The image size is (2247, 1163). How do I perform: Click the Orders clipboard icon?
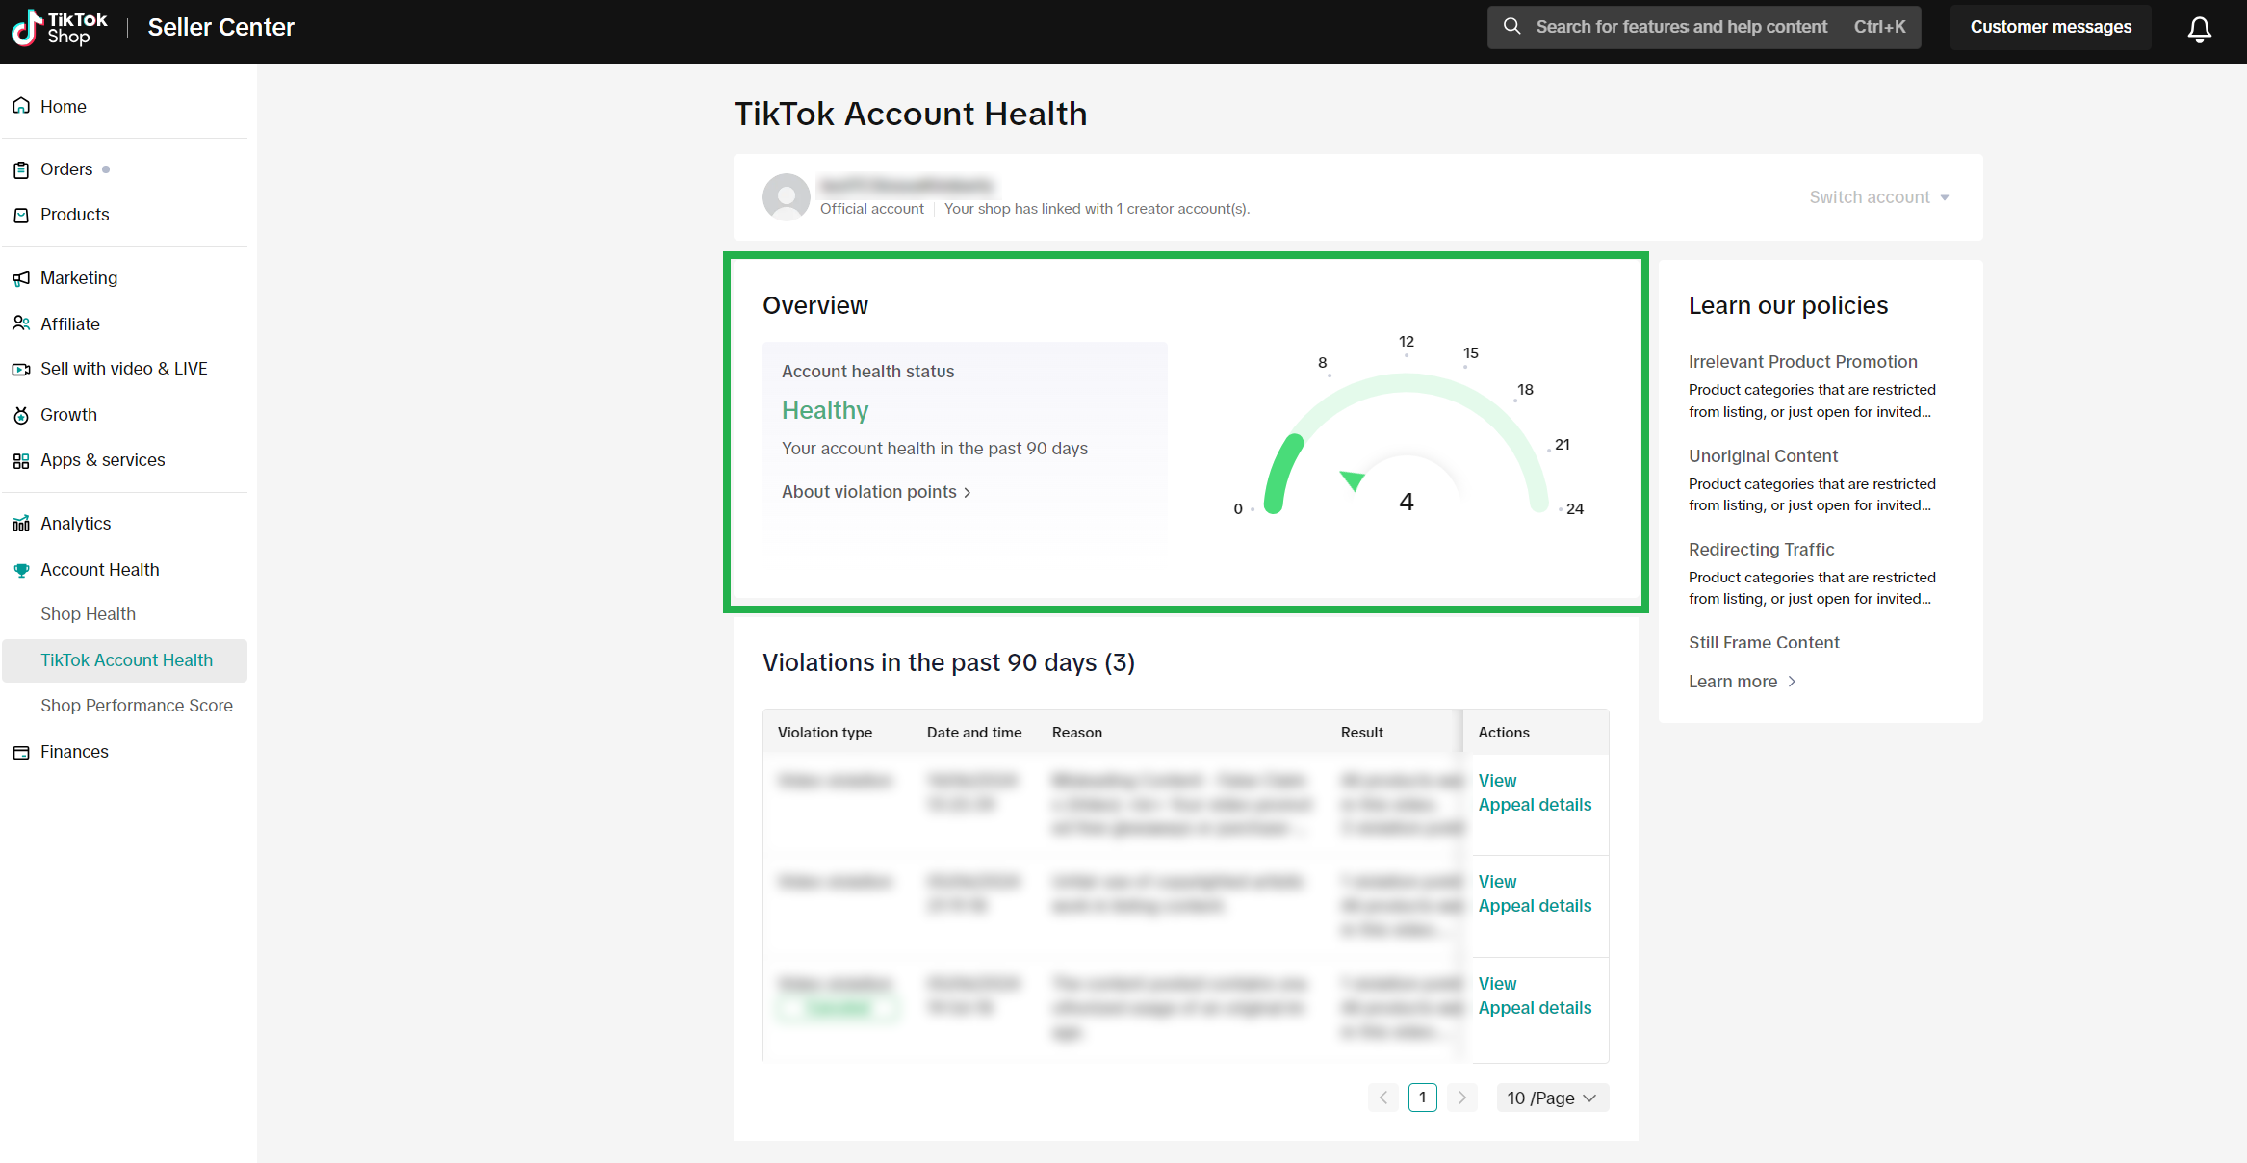pyautogui.click(x=21, y=170)
